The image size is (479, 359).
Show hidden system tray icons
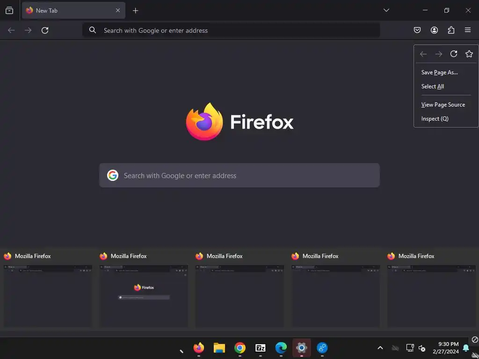(380, 348)
